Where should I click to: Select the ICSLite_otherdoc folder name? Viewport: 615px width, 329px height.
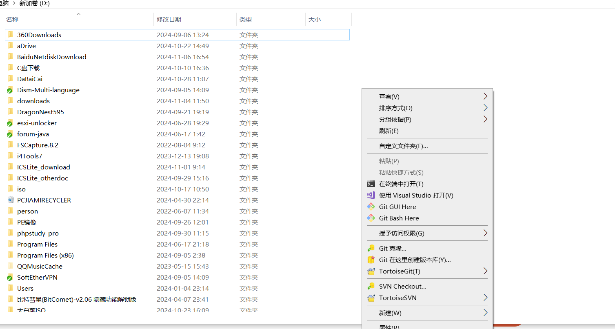43,178
